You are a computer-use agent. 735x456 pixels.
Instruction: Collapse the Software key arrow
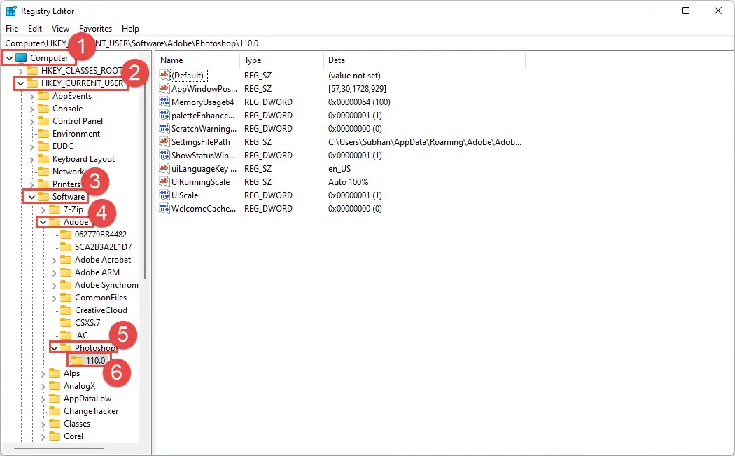(x=32, y=197)
